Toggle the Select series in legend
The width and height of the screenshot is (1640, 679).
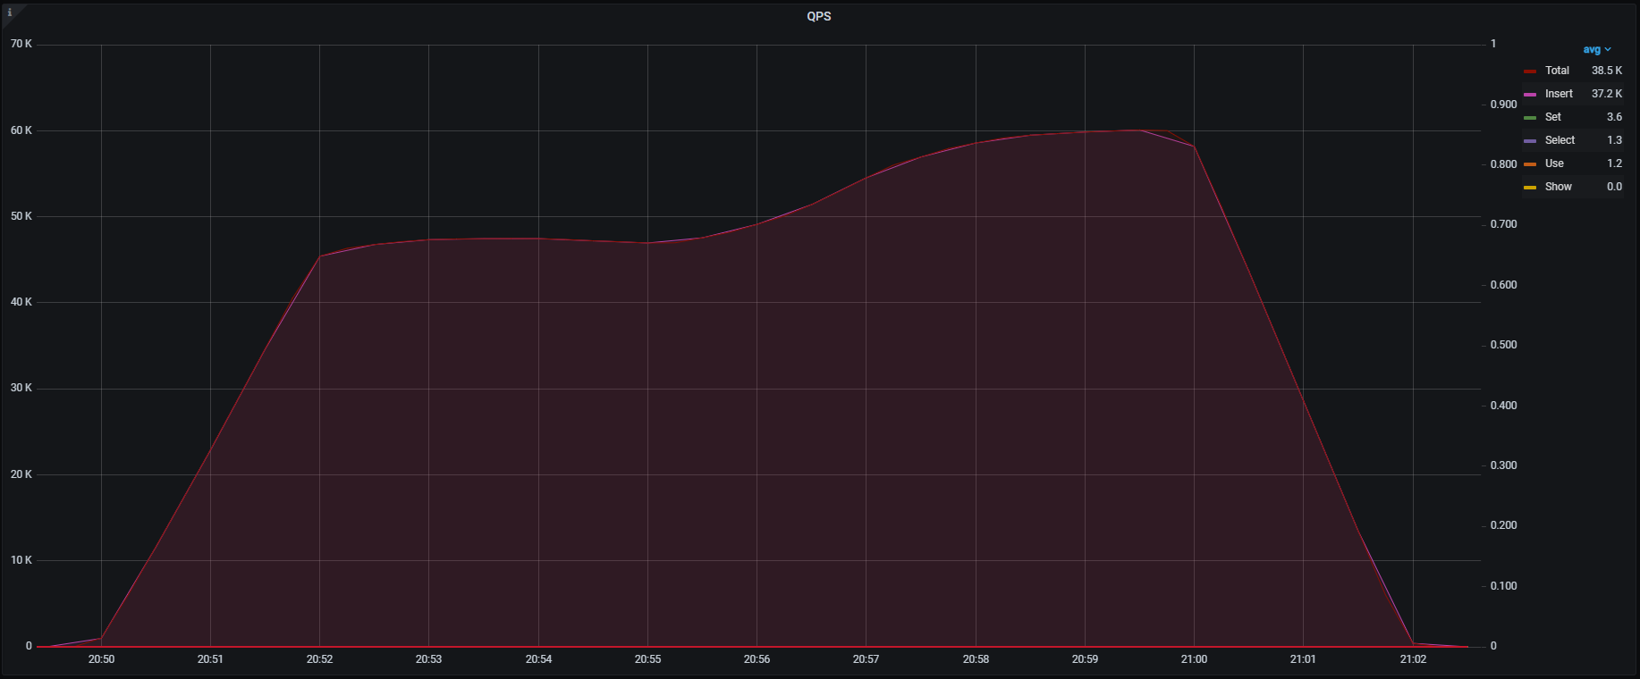click(1560, 140)
